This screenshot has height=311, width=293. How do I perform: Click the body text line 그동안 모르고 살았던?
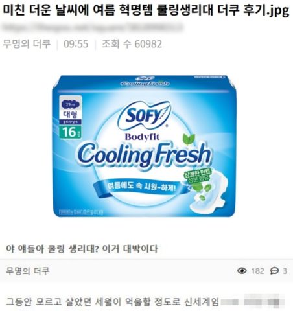click(113, 301)
